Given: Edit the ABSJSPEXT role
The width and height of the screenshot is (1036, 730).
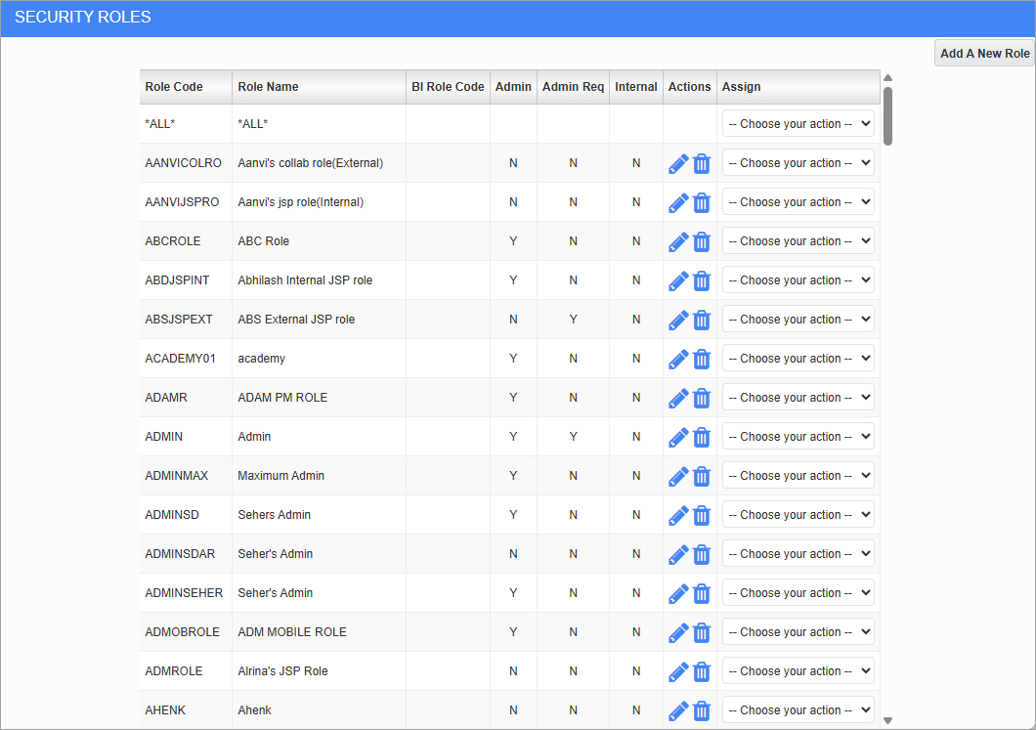Looking at the screenshot, I should [678, 320].
